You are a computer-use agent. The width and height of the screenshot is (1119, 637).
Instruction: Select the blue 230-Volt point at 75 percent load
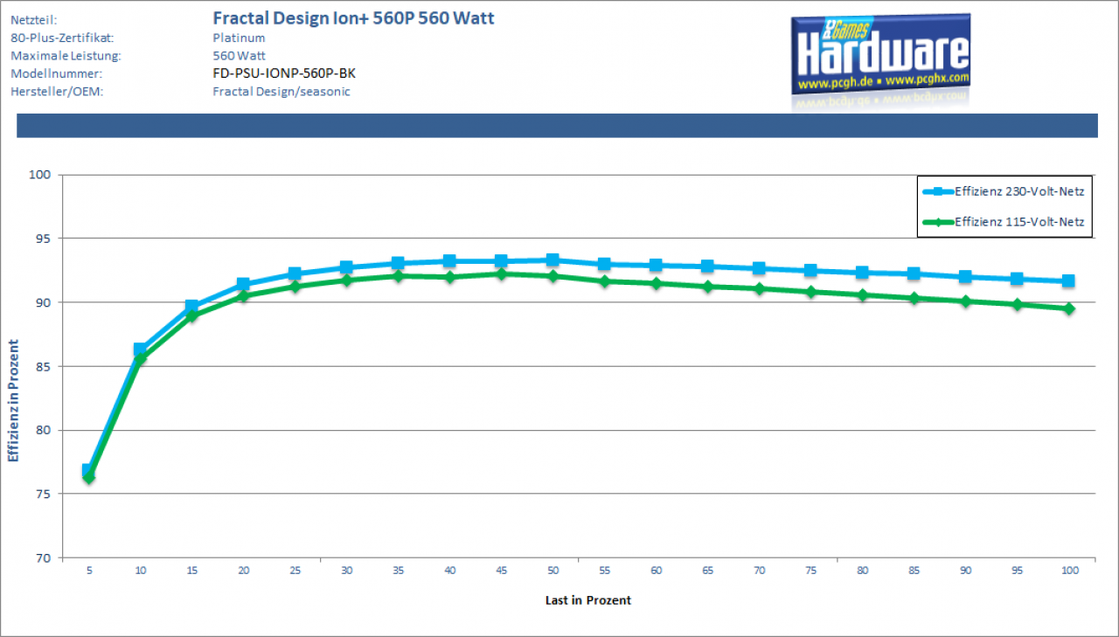click(x=810, y=270)
